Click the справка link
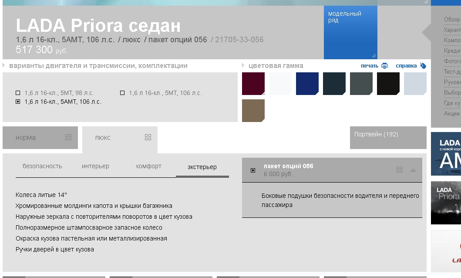The height and width of the screenshot is (278, 461). (406, 66)
